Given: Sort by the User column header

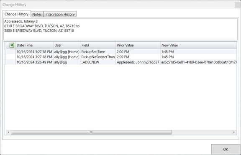Looking at the screenshot, I should pyautogui.click(x=67, y=45).
